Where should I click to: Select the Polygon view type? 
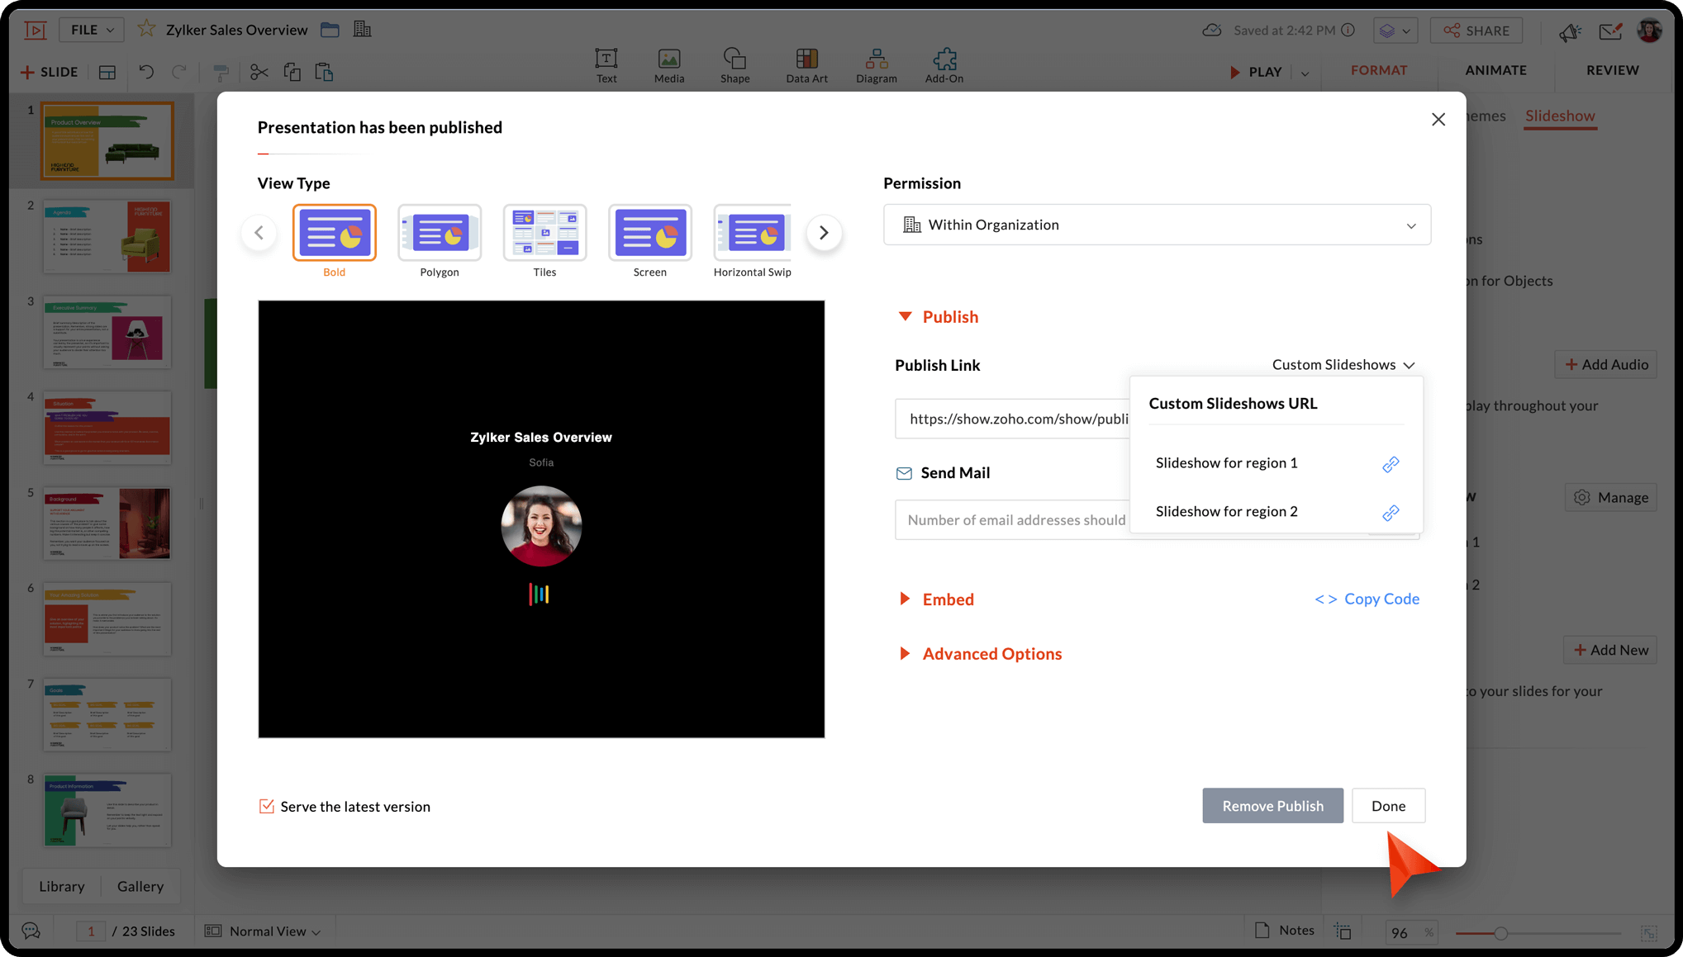[x=440, y=234]
